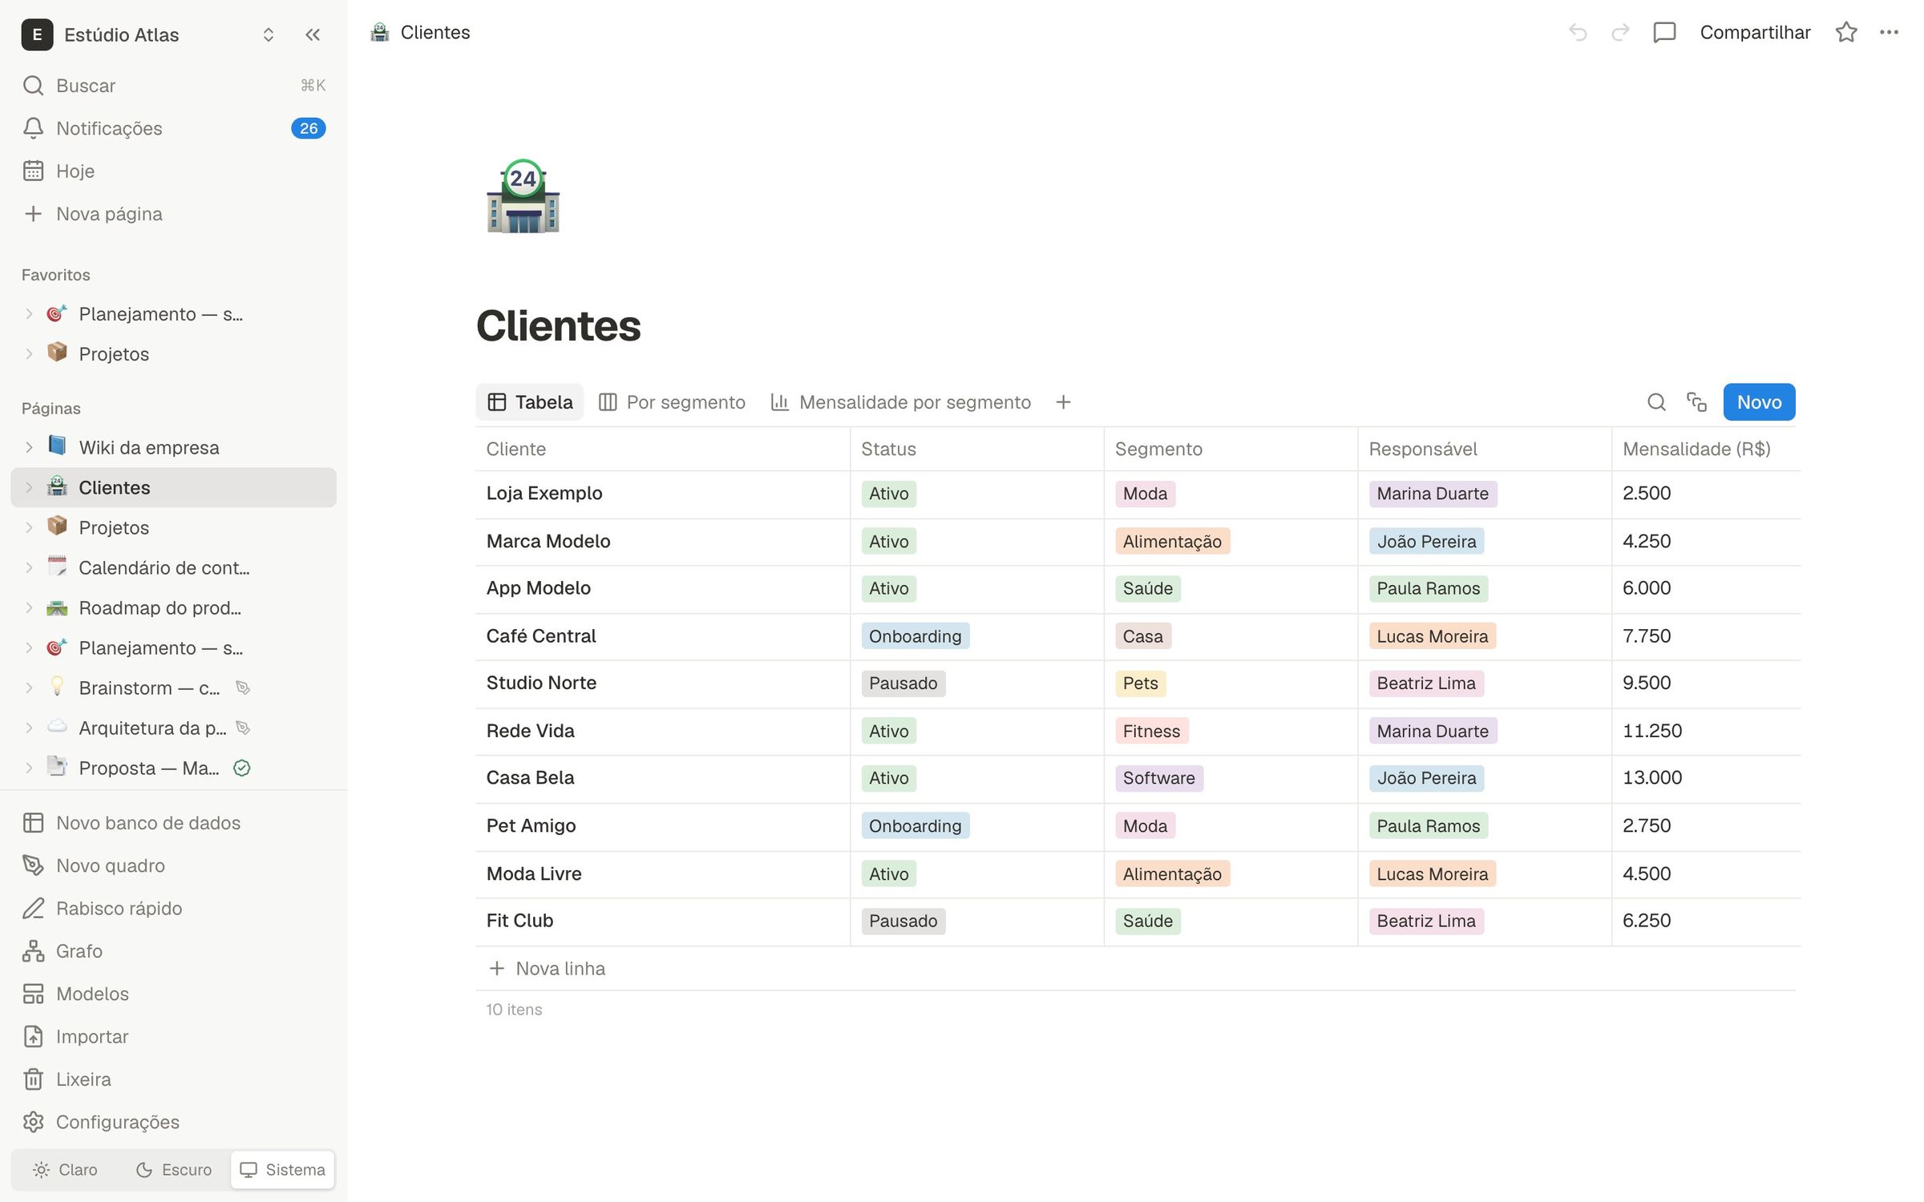
Task: Click the 24-hour store page icon
Action: [523, 197]
